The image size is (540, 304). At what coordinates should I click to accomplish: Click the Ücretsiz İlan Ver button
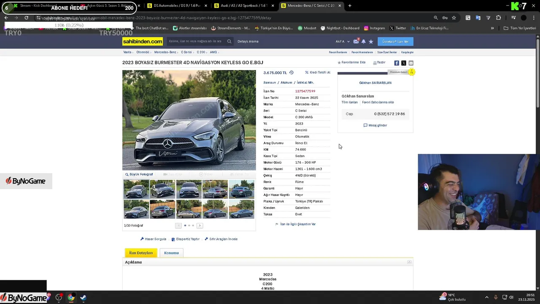tap(395, 41)
